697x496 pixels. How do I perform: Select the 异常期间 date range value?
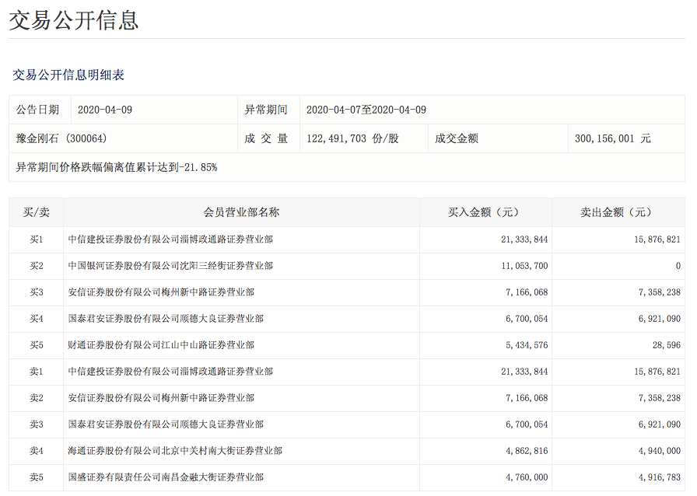[366, 110]
